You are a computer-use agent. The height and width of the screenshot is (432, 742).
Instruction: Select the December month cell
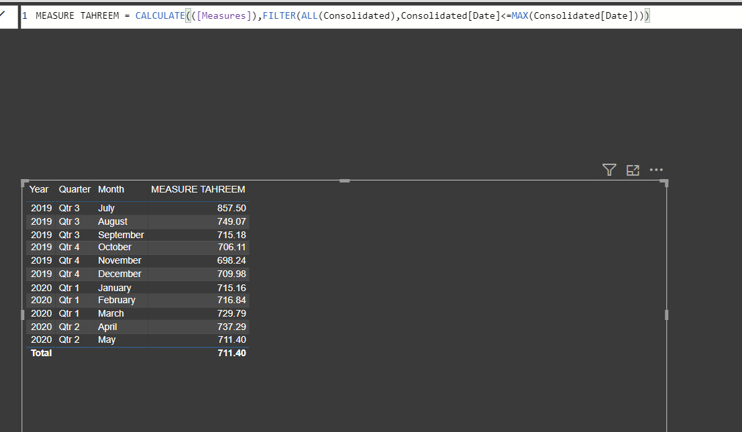click(119, 274)
